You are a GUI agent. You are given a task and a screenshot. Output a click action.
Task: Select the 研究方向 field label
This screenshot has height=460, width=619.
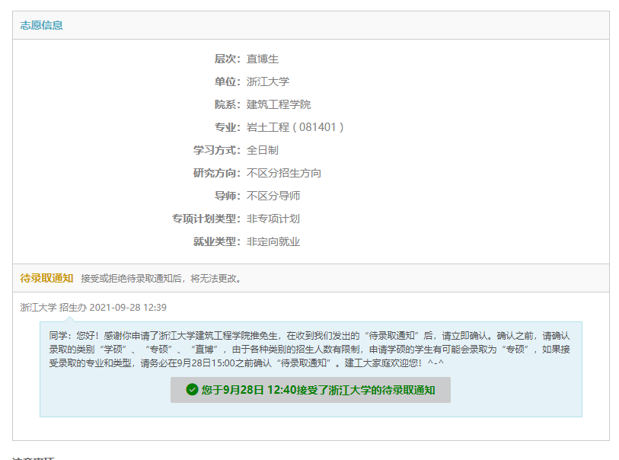point(216,173)
